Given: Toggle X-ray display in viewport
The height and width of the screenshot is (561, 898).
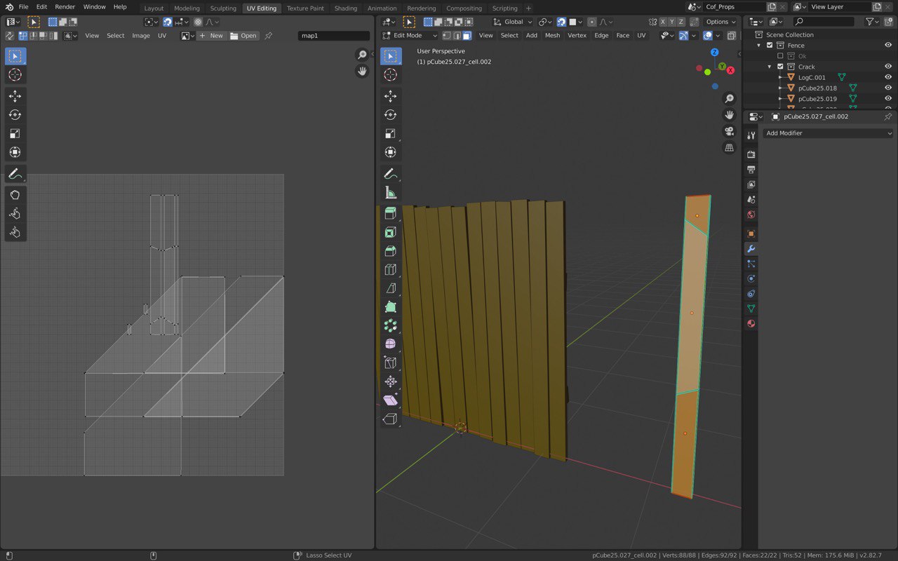Looking at the screenshot, I should 732,35.
